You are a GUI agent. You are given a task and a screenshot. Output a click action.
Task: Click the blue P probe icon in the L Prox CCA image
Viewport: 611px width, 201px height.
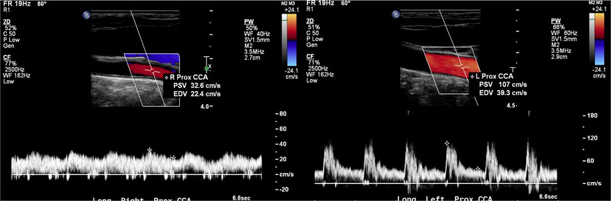[x=396, y=15]
